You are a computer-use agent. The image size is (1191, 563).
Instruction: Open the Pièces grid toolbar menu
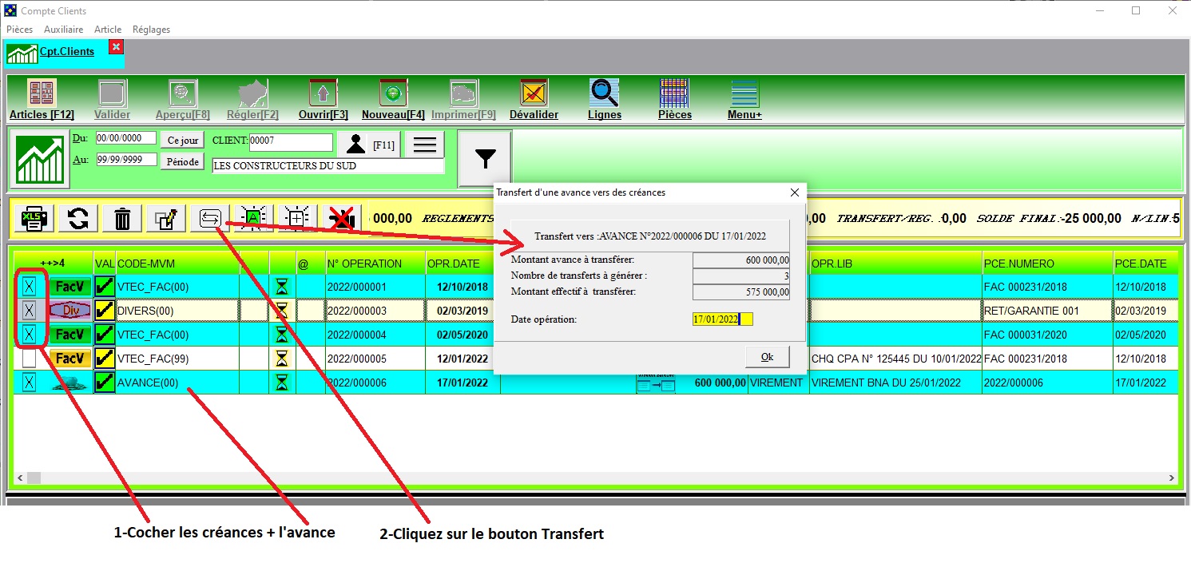click(x=674, y=93)
